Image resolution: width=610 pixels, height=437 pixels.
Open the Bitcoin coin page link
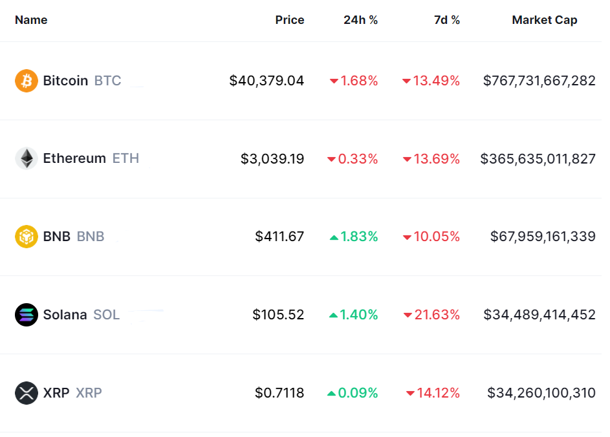[65, 81]
